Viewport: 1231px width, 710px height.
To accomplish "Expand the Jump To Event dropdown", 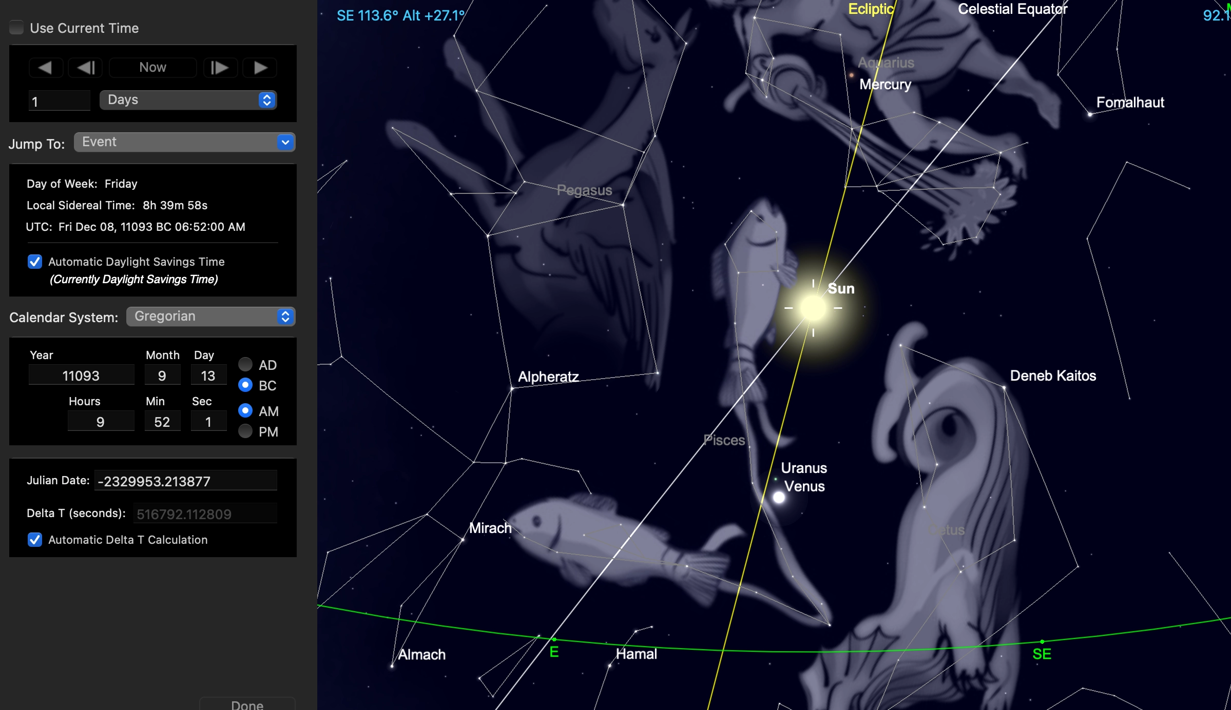I will point(184,142).
